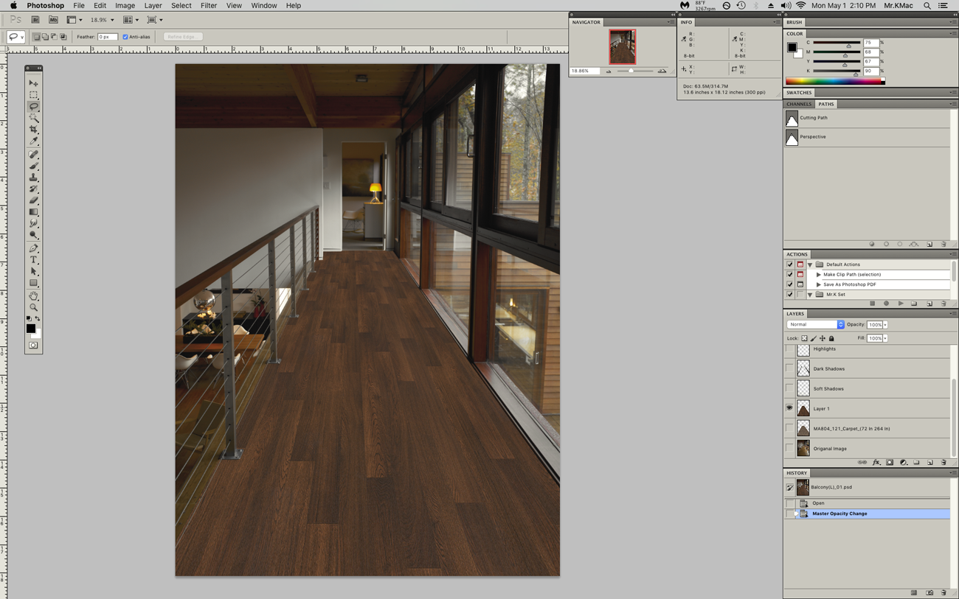This screenshot has width=959, height=599.
Task: Launch Adobe Bridge from the top bar
Action: tap(35, 20)
